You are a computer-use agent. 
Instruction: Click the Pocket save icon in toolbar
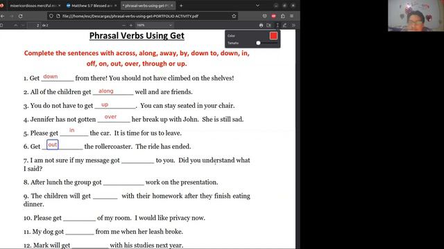[x=264, y=16]
